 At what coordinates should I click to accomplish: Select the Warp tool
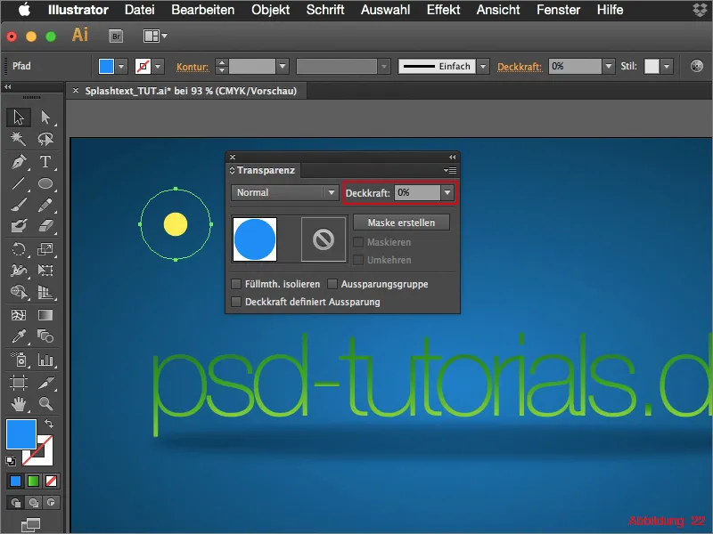tap(19, 271)
